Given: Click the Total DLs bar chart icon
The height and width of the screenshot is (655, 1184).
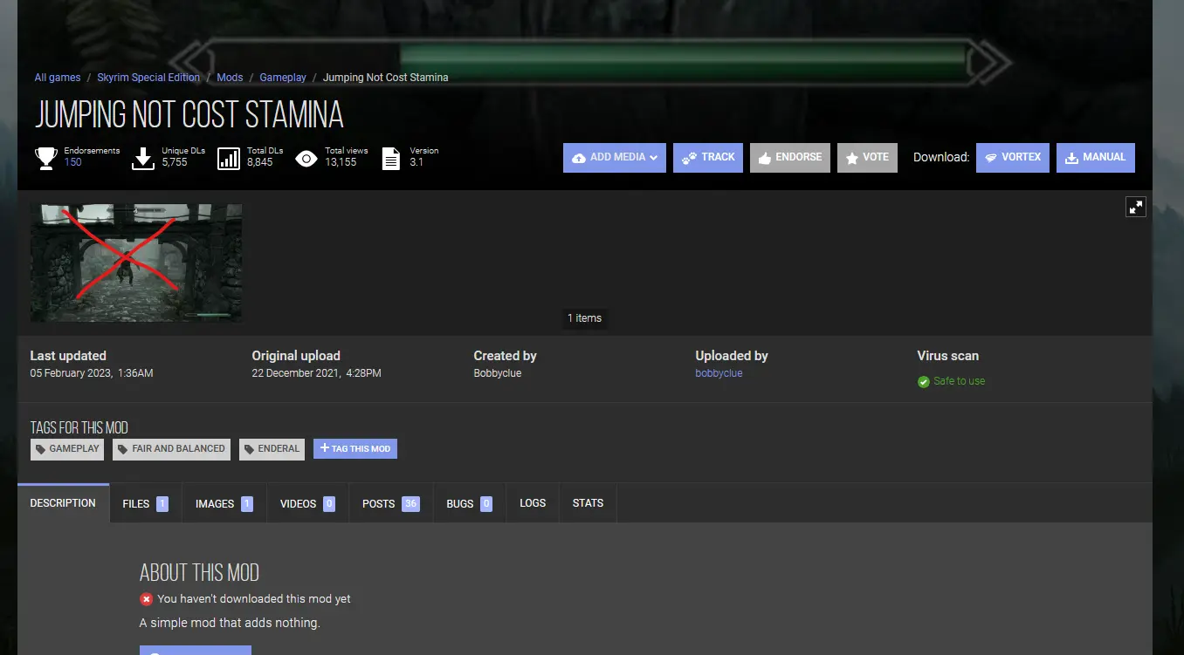Looking at the screenshot, I should (x=229, y=158).
